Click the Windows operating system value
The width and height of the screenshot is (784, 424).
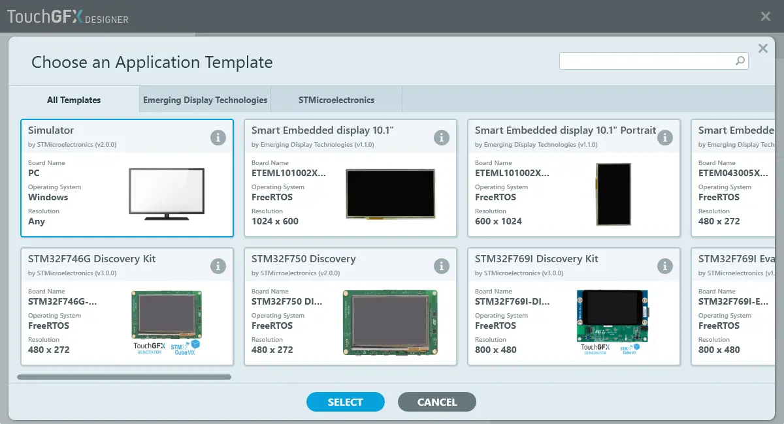coord(48,197)
